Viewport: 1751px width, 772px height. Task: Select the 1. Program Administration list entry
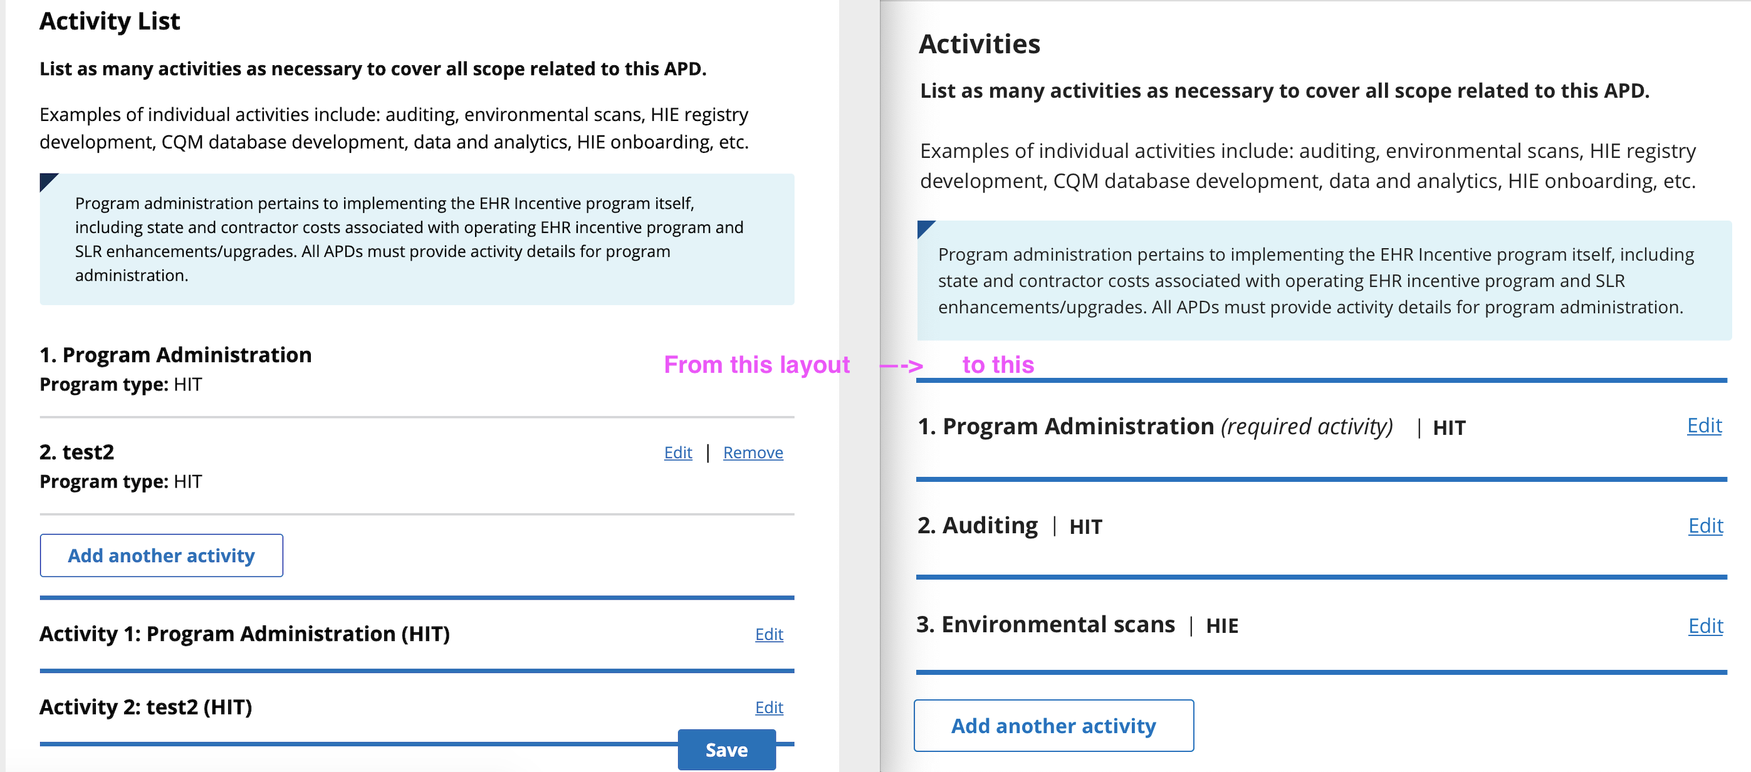pyautogui.click(x=175, y=354)
